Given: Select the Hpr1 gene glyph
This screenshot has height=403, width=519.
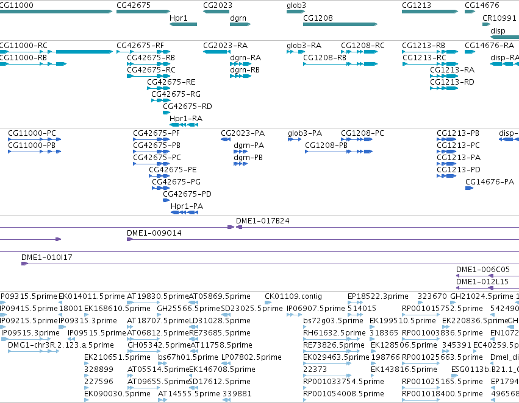Looking at the screenshot, I should [x=183, y=24].
